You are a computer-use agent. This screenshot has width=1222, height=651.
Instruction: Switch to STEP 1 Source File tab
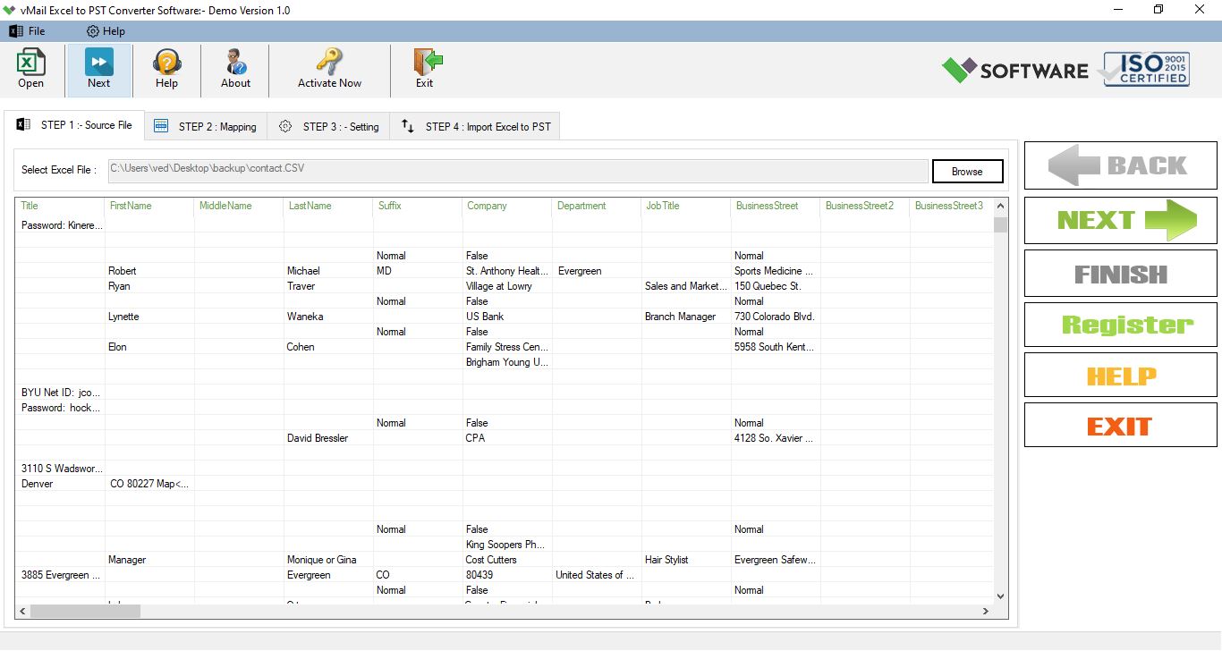point(74,125)
